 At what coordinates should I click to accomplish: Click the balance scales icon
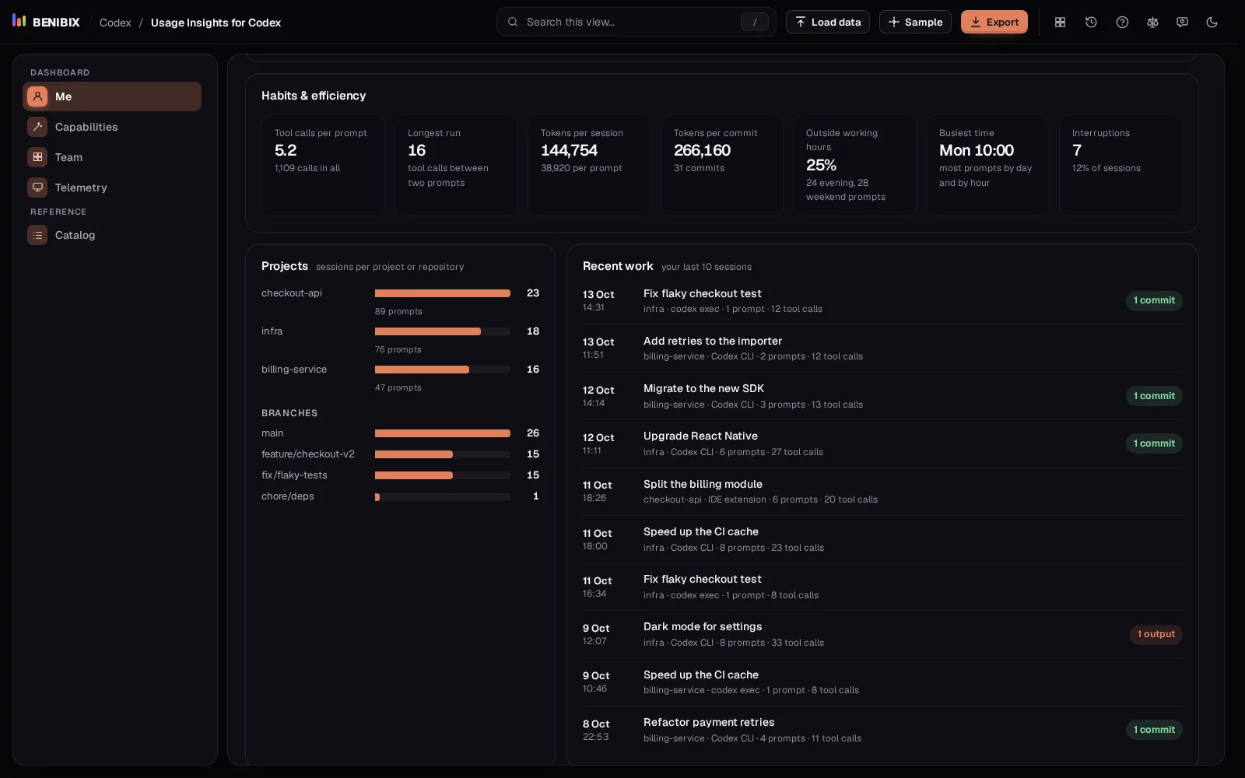1152,23
